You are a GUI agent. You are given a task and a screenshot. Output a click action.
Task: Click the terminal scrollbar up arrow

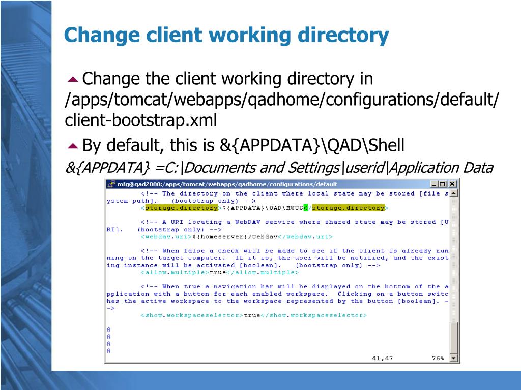point(453,193)
